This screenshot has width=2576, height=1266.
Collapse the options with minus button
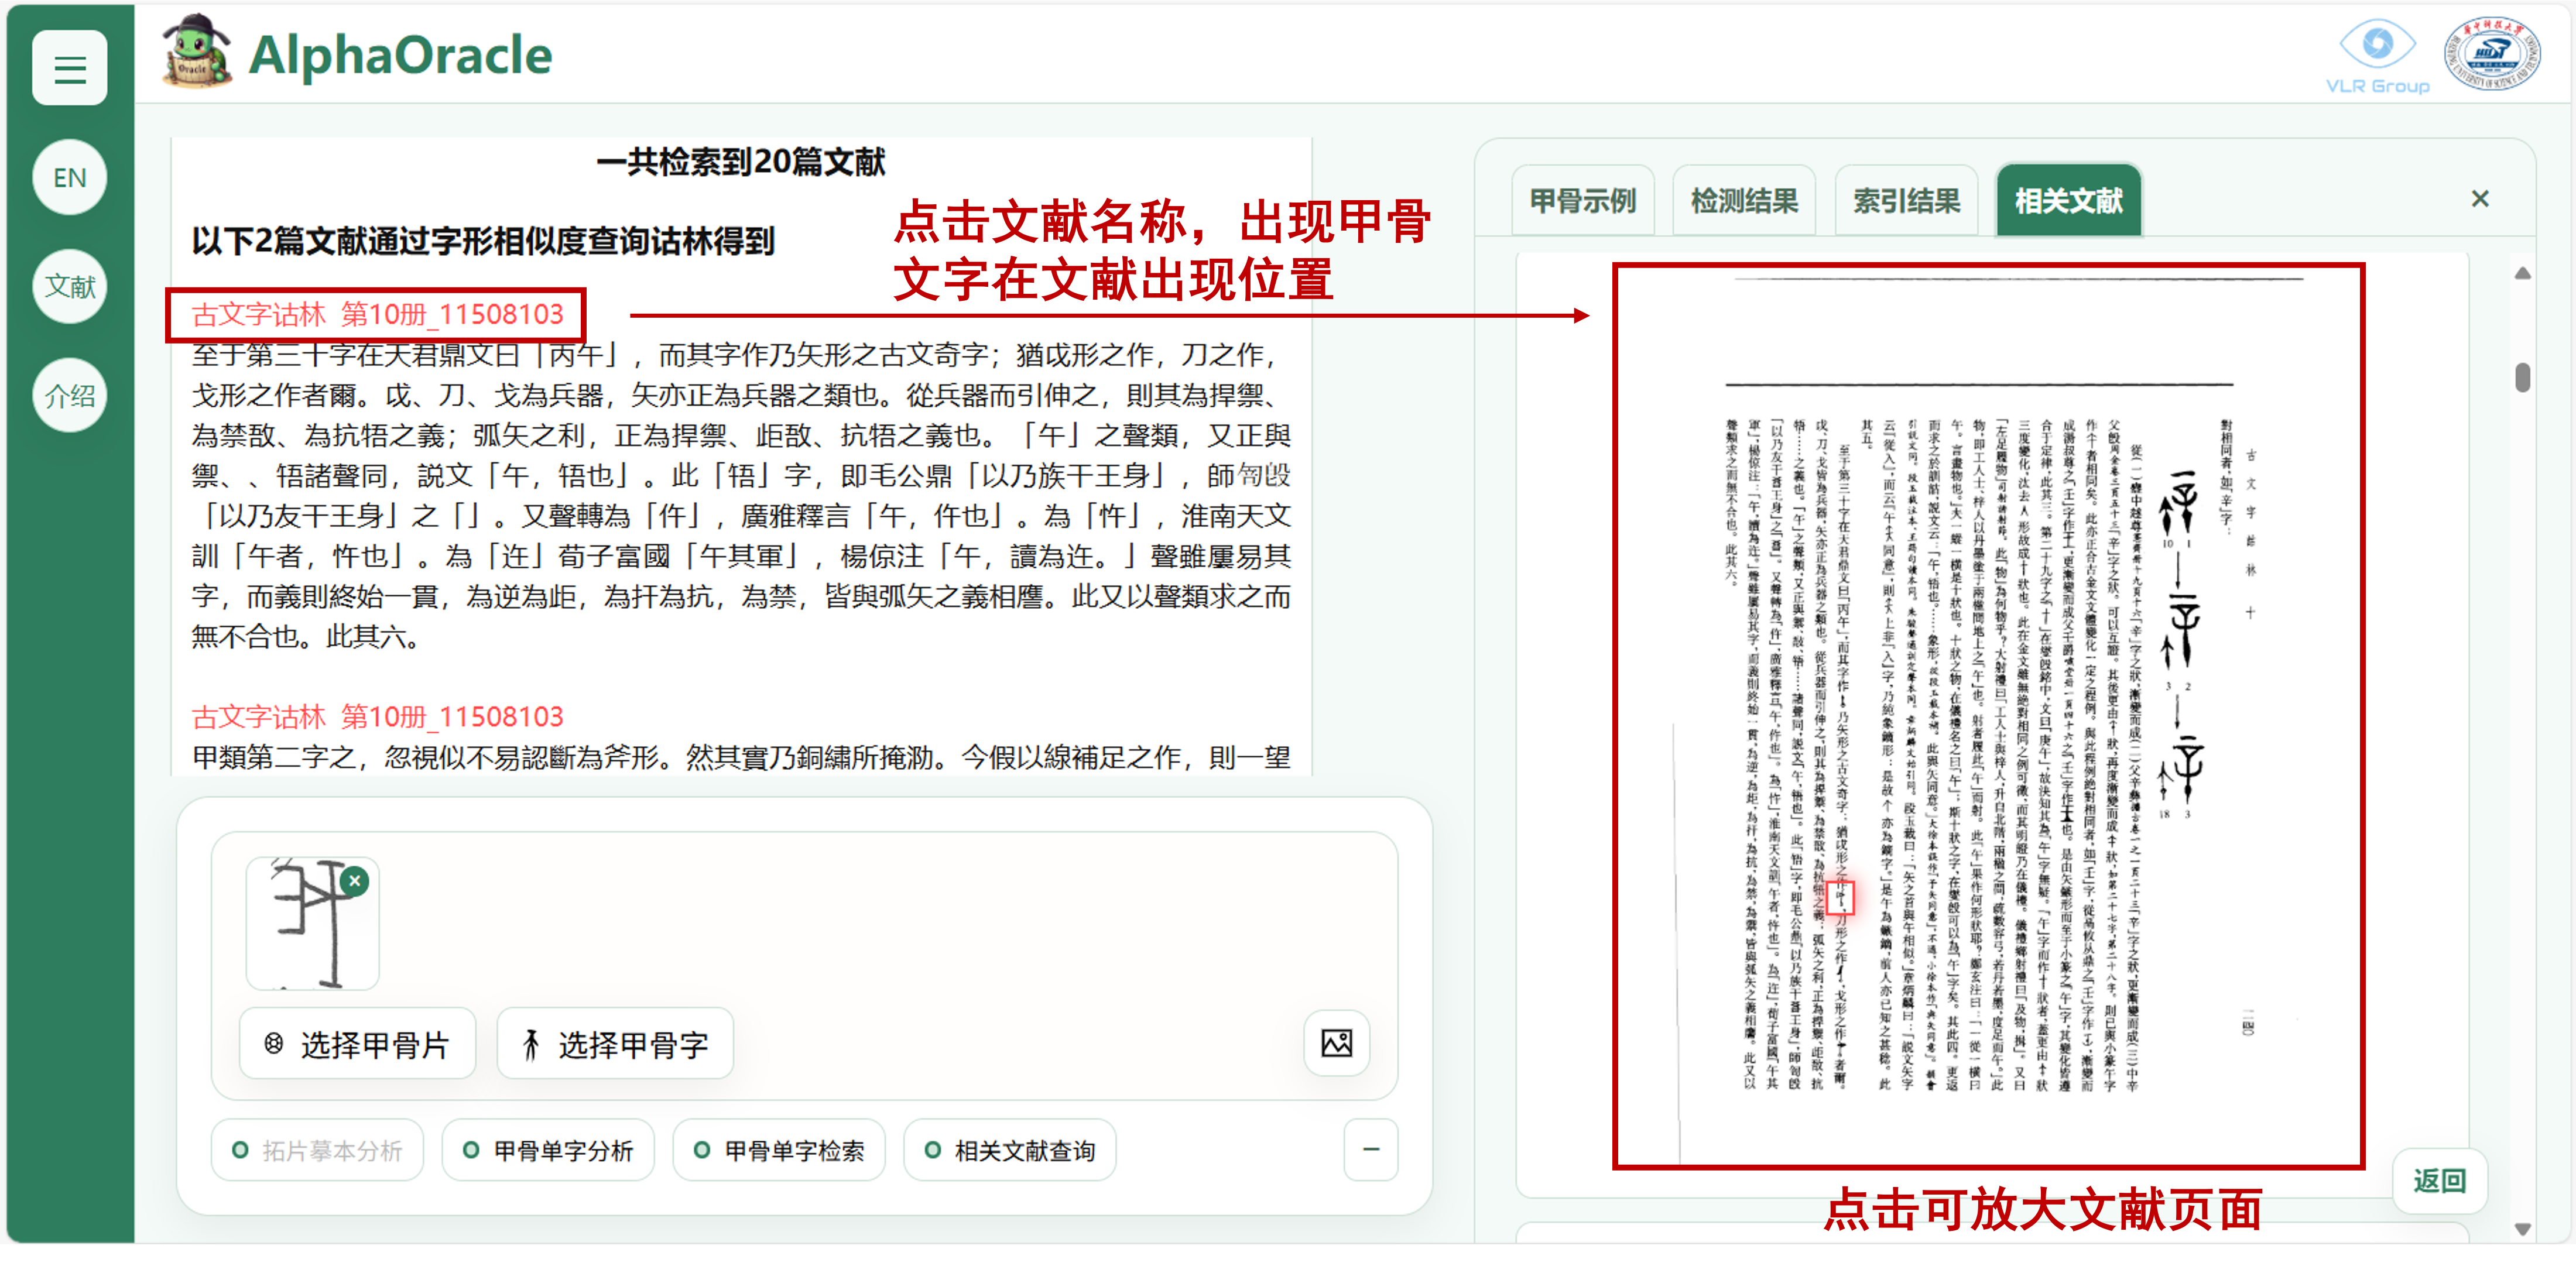point(1370,1150)
